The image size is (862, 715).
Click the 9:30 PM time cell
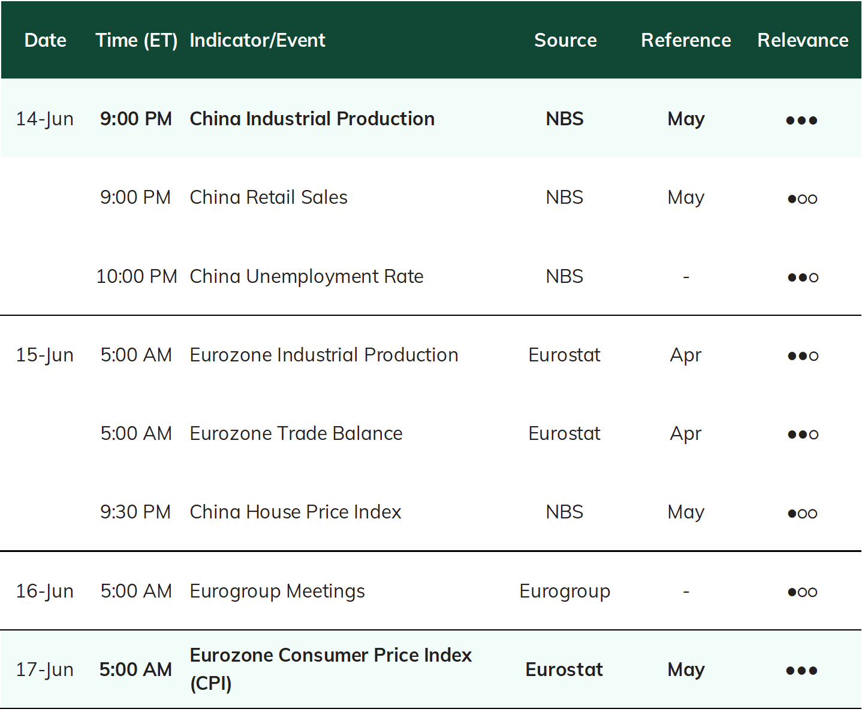135,512
